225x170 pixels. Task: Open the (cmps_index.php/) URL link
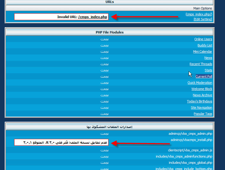click(199, 14)
